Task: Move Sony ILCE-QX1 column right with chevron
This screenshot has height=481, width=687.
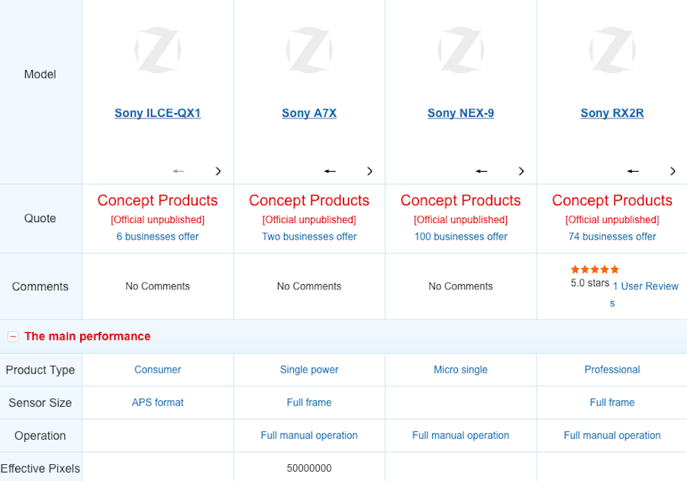Action: pyautogui.click(x=218, y=171)
